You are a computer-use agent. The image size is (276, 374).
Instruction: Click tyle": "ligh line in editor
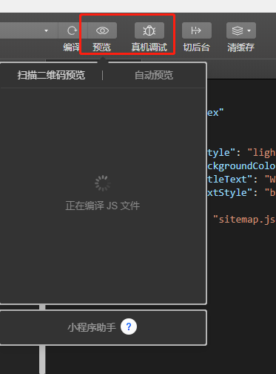tap(241, 153)
